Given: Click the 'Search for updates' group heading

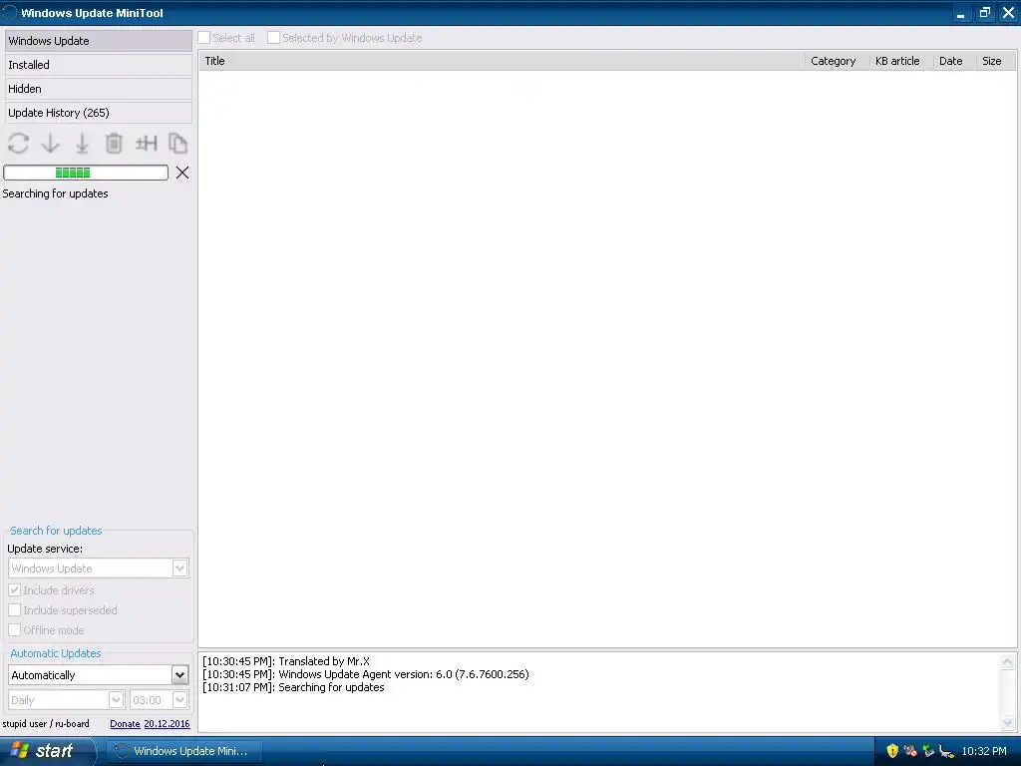Looking at the screenshot, I should click(x=56, y=531).
